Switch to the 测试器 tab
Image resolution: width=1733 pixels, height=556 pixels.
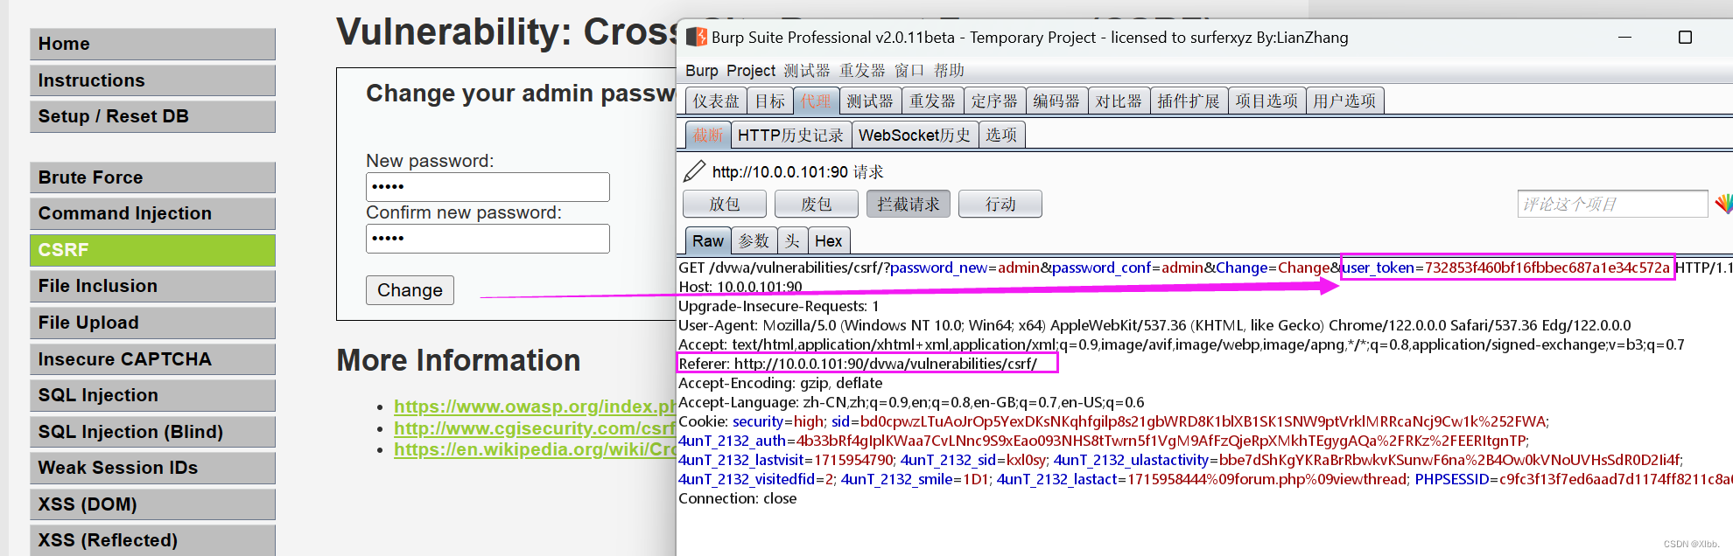point(870,101)
